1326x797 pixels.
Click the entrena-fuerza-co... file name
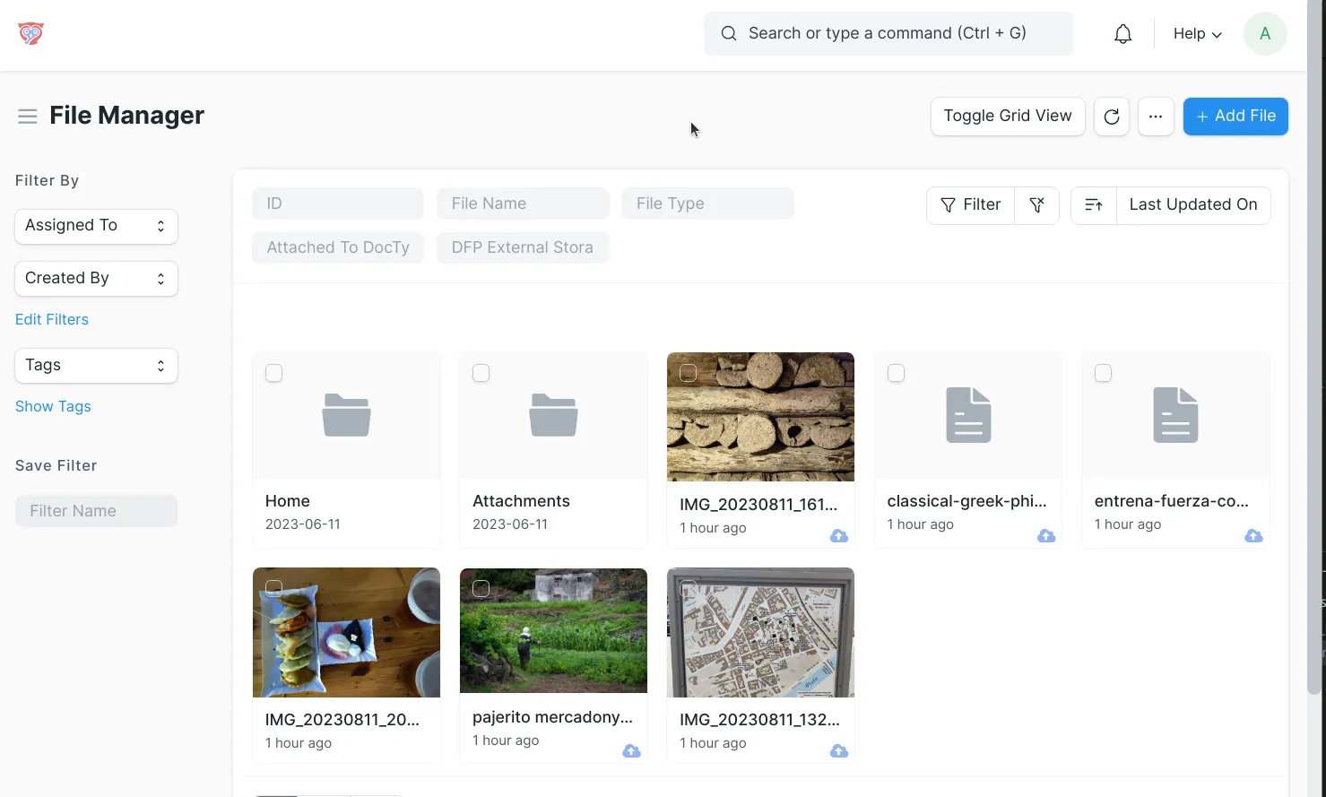1172,501
